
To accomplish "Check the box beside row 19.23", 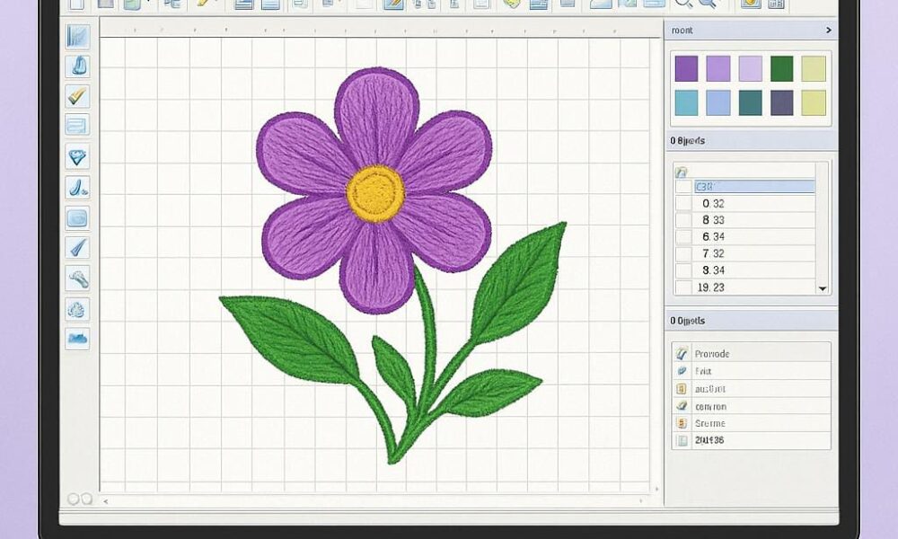I will (683, 287).
